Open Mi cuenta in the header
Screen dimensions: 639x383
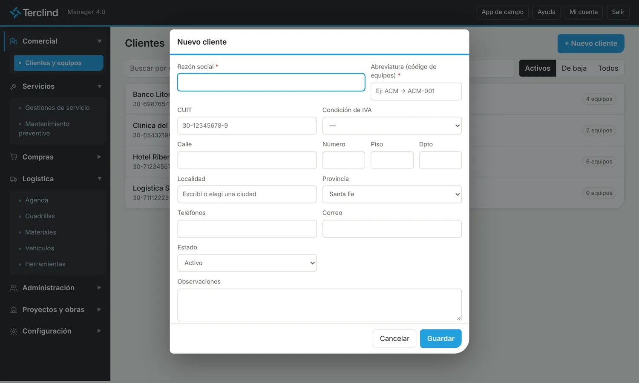coord(584,12)
